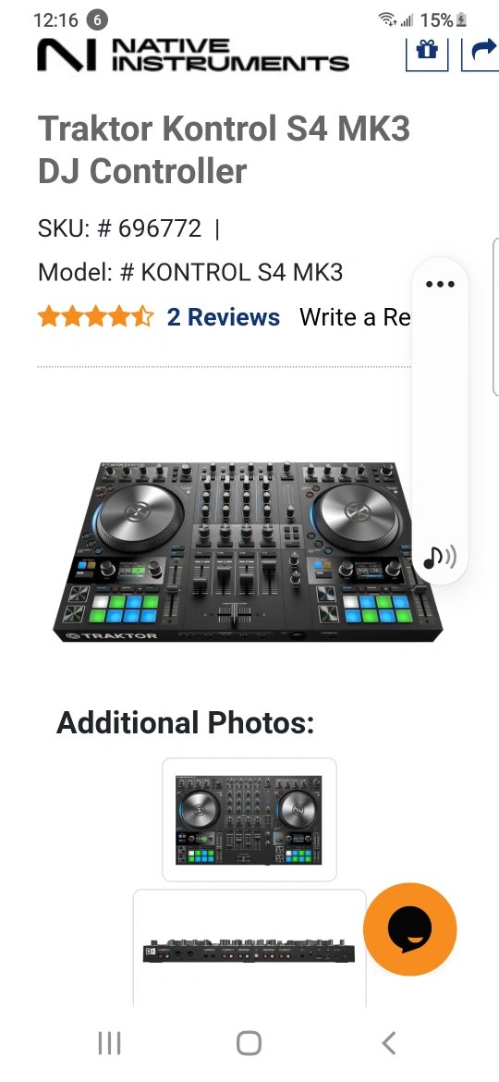The width and height of the screenshot is (499, 1082).
Task: Tap the music note sound icon
Action: coord(440,556)
